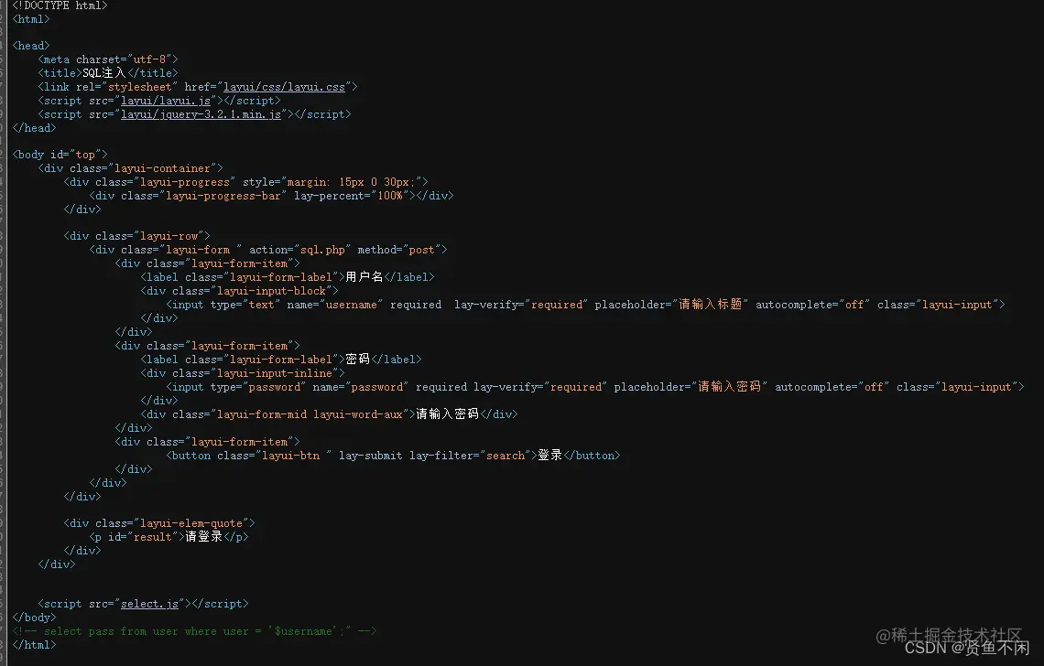
Task: Open the layui/jquery-3.2.1.min.js link
Action: [201, 114]
